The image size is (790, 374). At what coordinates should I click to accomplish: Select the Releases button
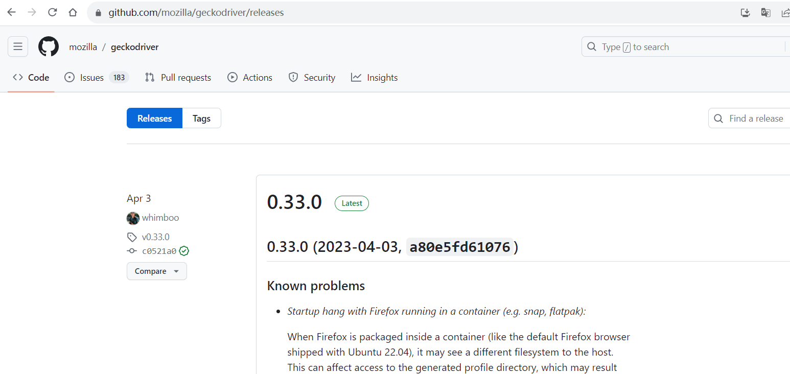pos(154,118)
